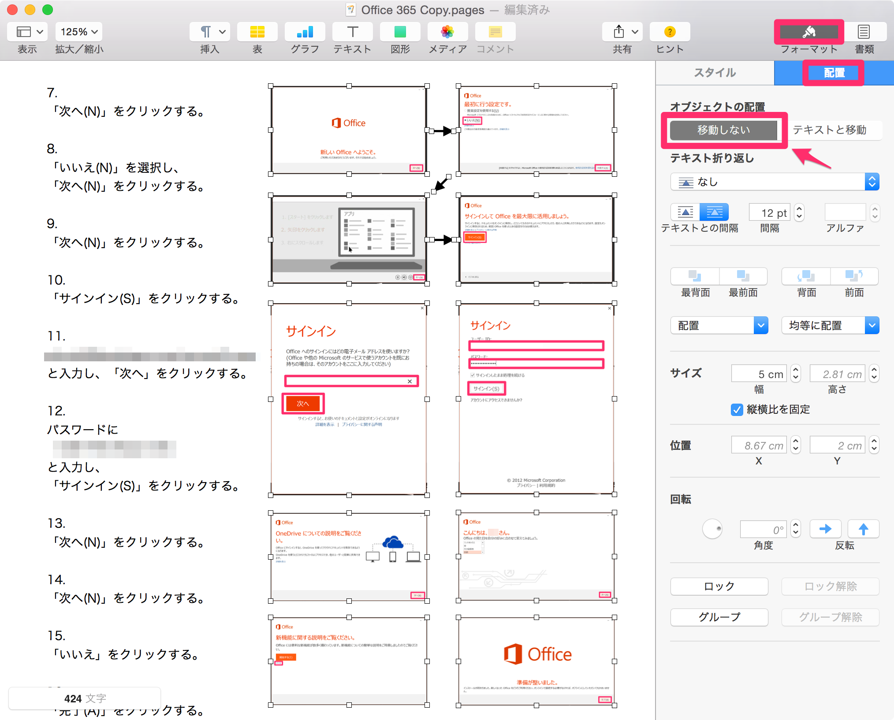
Task: Bring object forward with 前面
Action: pyautogui.click(x=854, y=276)
